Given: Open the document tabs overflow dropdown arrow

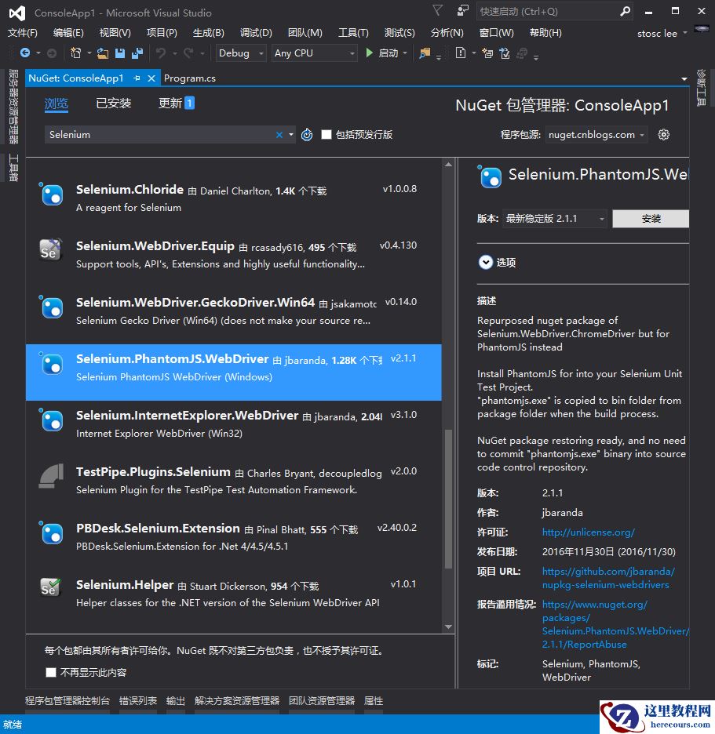Looking at the screenshot, I should click(x=684, y=78).
